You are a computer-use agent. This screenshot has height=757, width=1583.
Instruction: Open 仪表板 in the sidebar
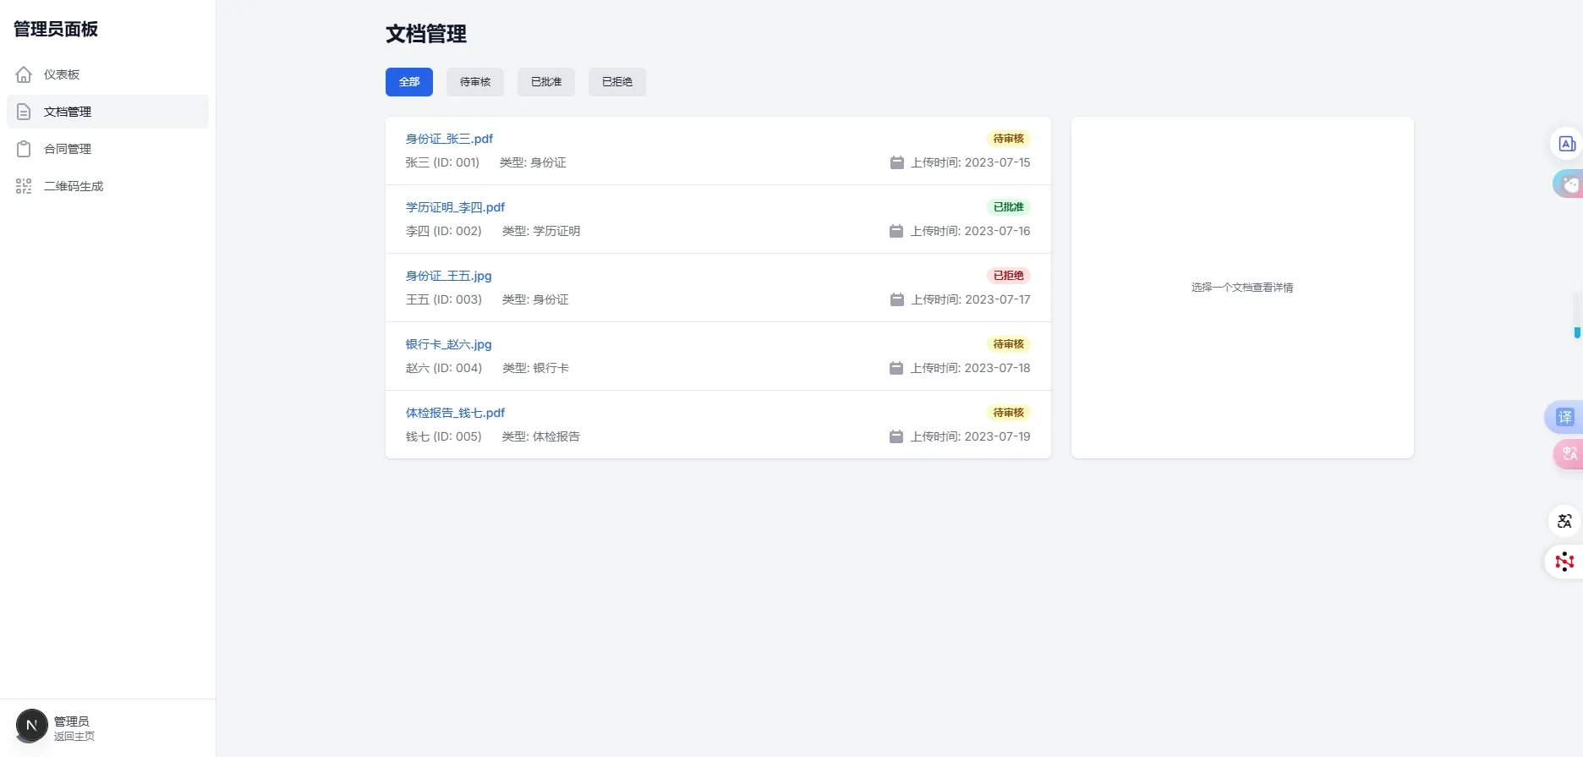pos(107,74)
